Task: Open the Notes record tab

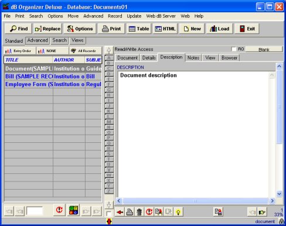Action: 193,58
